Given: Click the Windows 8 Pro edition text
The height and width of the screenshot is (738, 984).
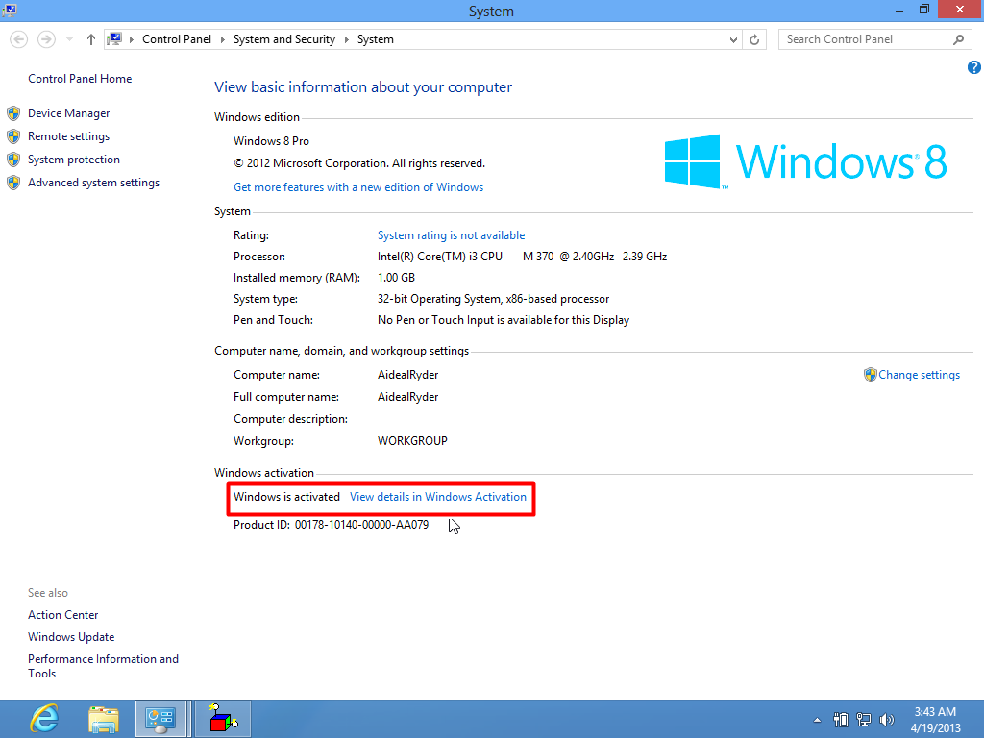Looking at the screenshot, I should 271,141.
